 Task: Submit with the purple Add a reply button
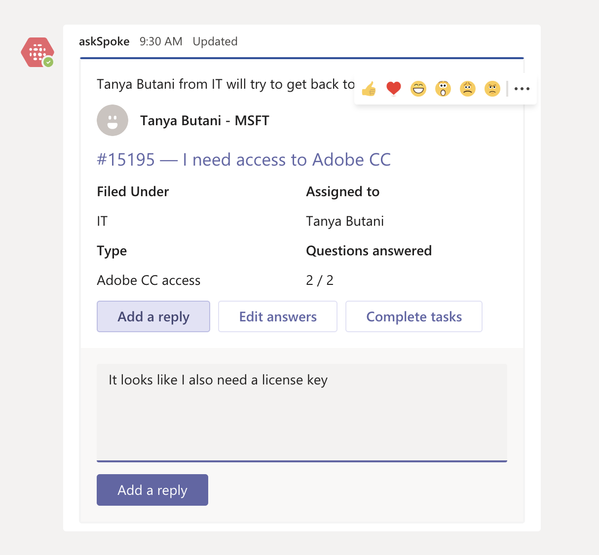pyautogui.click(x=152, y=490)
